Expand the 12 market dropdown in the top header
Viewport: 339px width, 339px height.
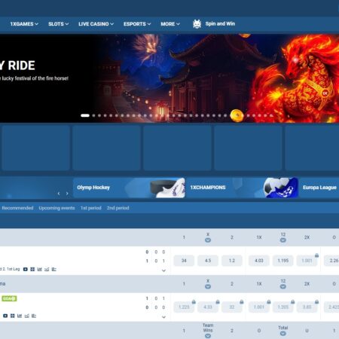283,240
